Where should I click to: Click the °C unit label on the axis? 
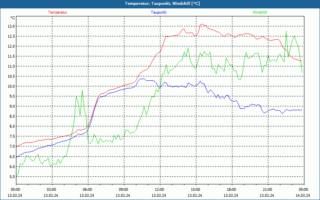(13, 18)
